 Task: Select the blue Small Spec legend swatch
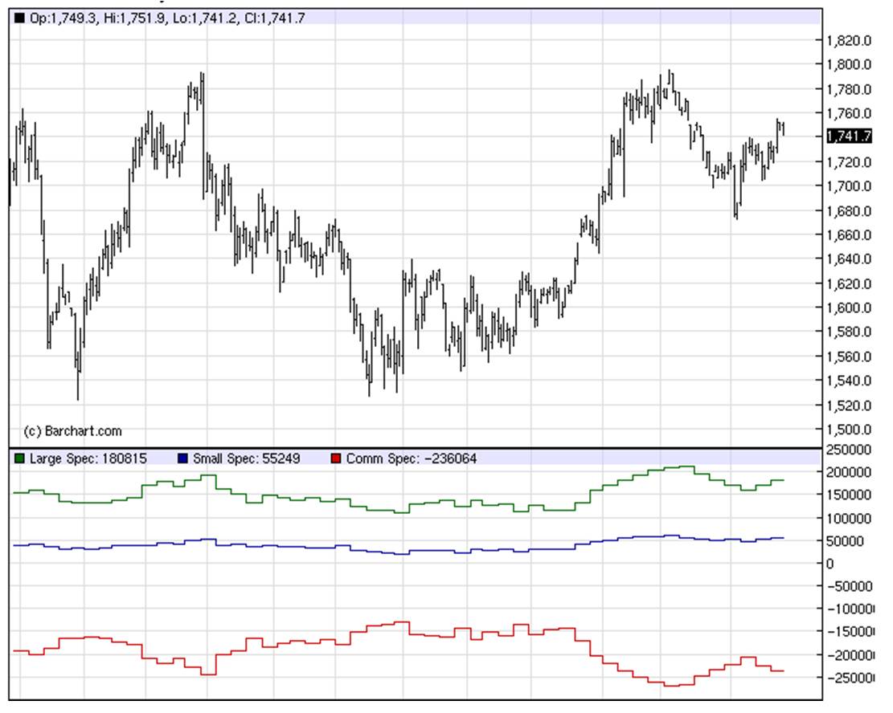point(182,459)
